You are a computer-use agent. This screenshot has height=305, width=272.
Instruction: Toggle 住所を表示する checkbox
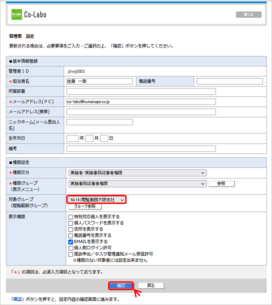(71, 229)
